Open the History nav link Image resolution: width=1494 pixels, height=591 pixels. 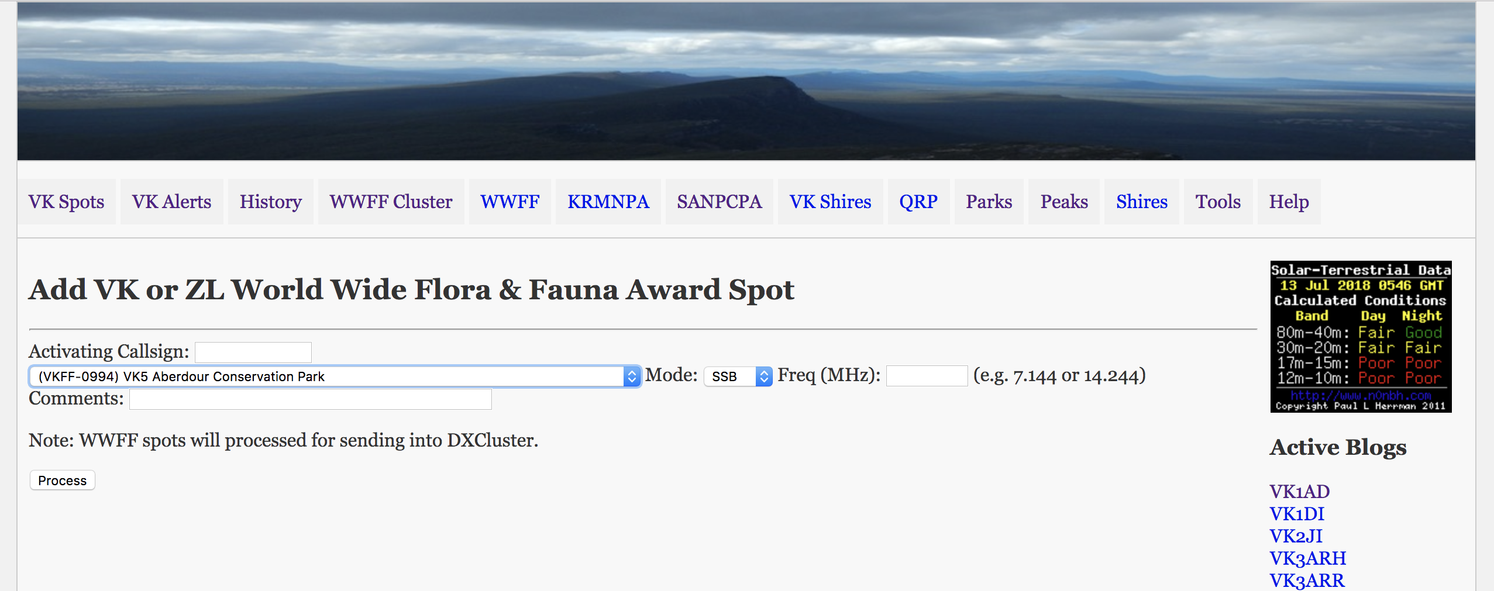click(x=270, y=202)
